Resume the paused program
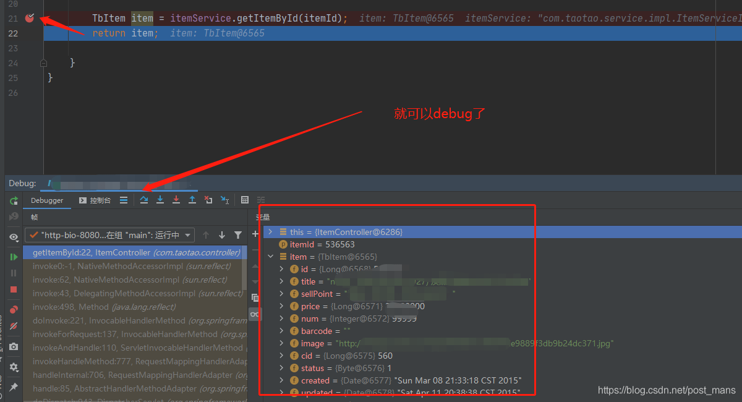This screenshot has width=742, height=402. 14,257
